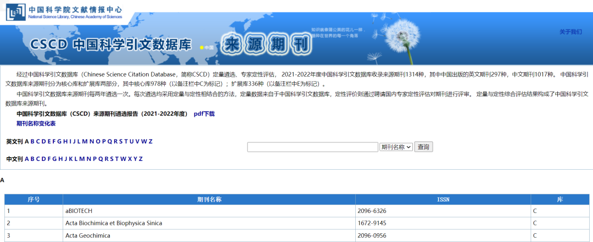593x242 pixels.
Task: Select letter Q in 英文刊 row
Action: pos(110,141)
